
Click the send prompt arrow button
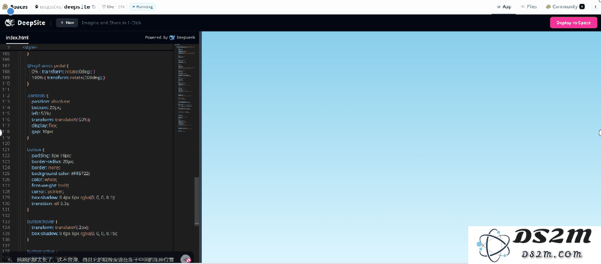coord(186,260)
